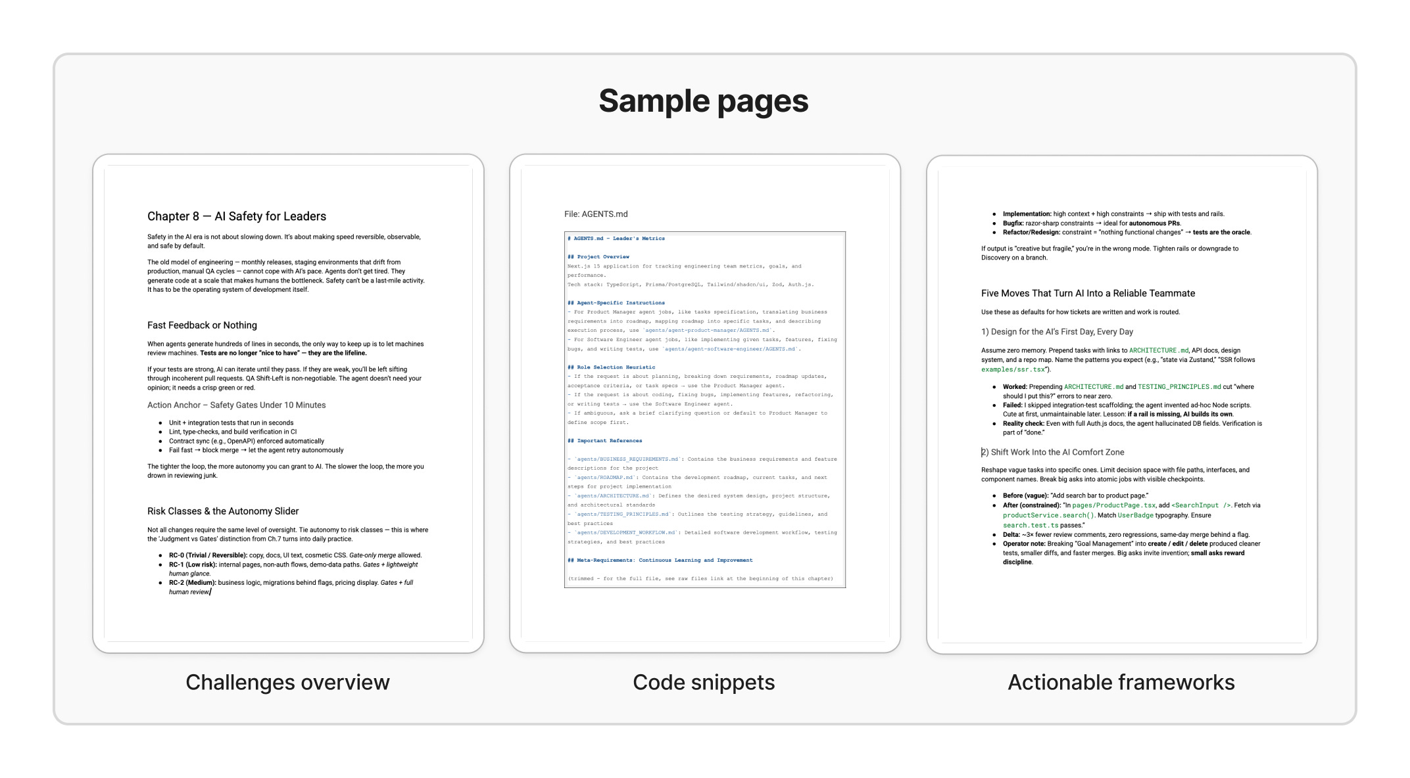
Task: Click the green TESTING_PRINCIPLES.md code text
Action: click(1179, 387)
